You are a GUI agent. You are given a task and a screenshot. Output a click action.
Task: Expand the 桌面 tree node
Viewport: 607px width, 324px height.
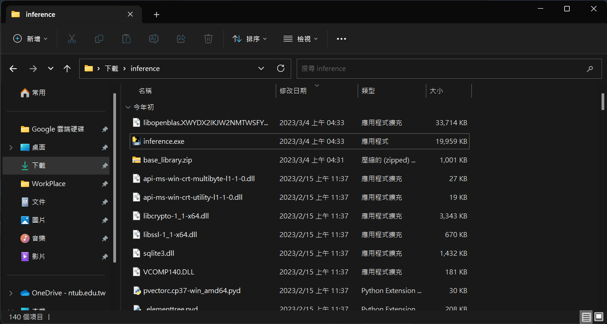[11, 147]
